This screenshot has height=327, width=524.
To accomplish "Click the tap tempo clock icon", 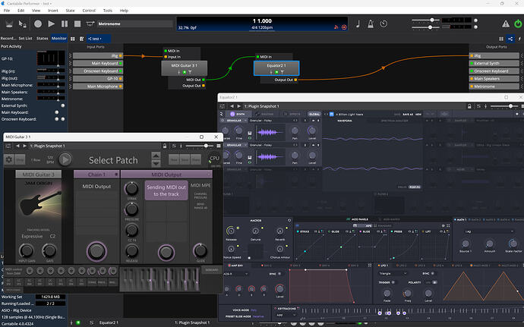I will point(384,24).
